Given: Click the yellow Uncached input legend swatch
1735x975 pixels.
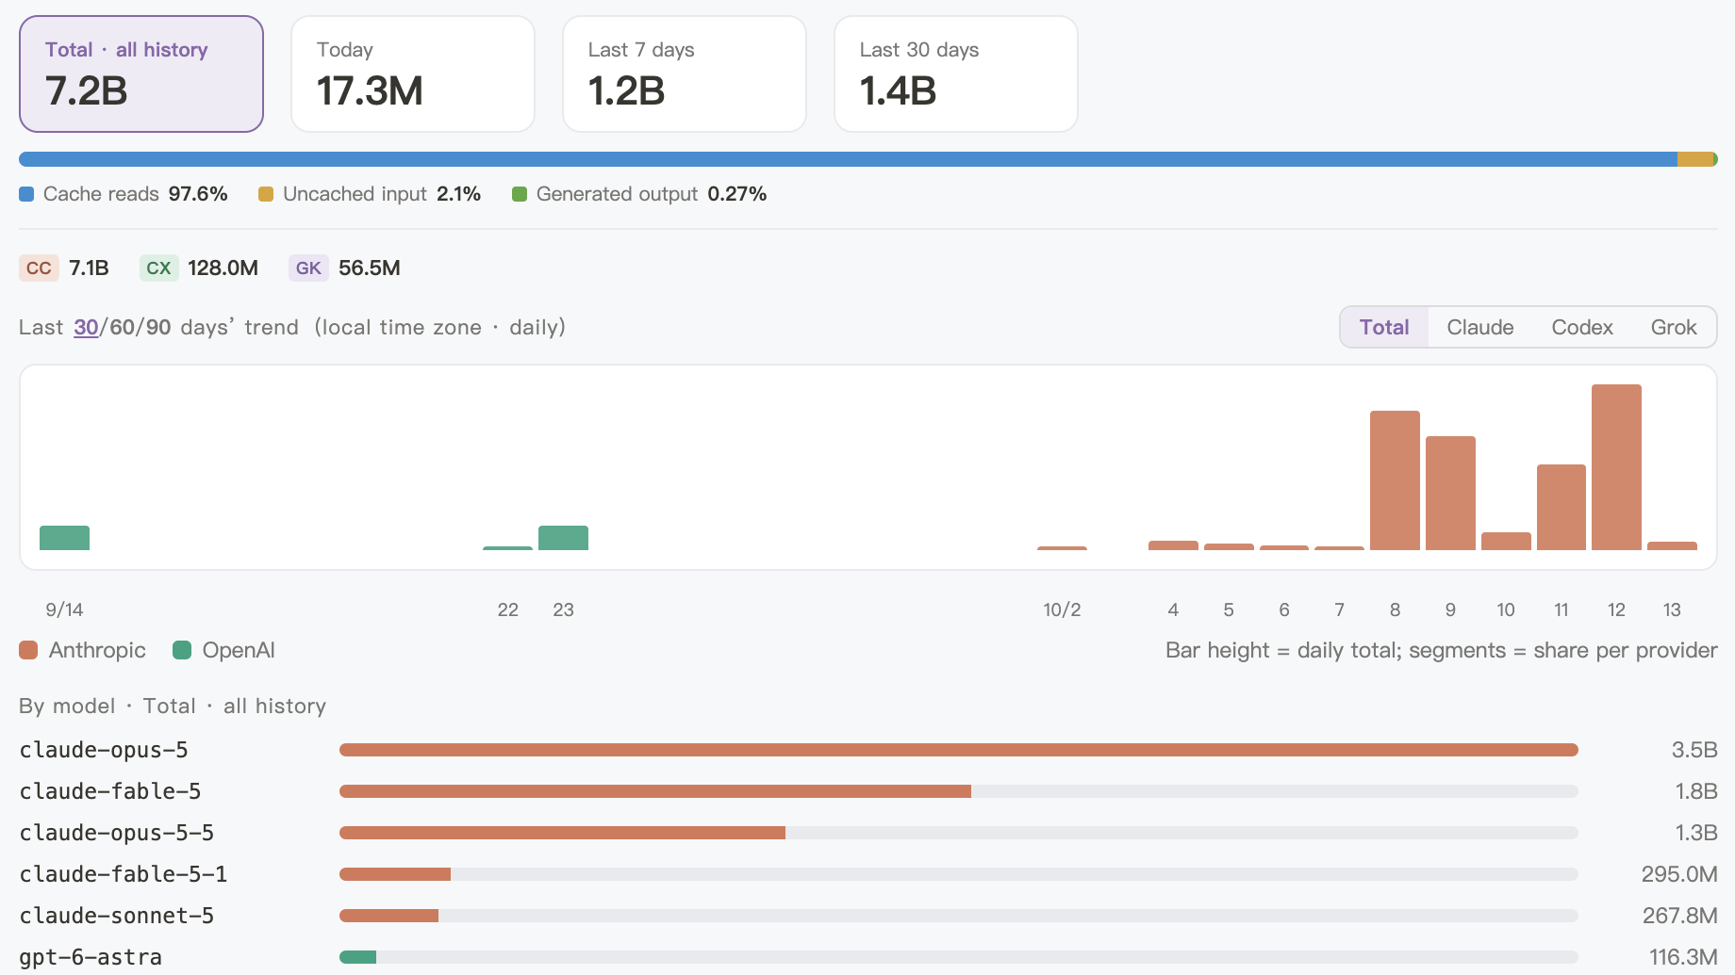Looking at the screenshot, I should coord(266,194).
